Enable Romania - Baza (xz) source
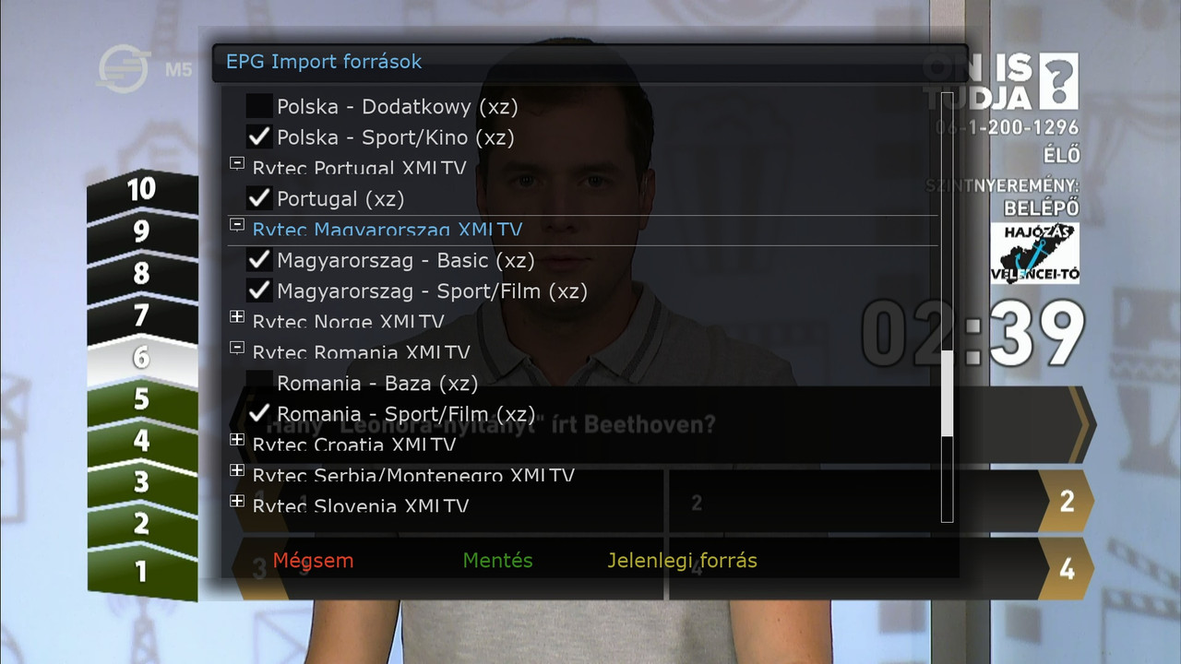1181x664 pixels. click(259, 383)
